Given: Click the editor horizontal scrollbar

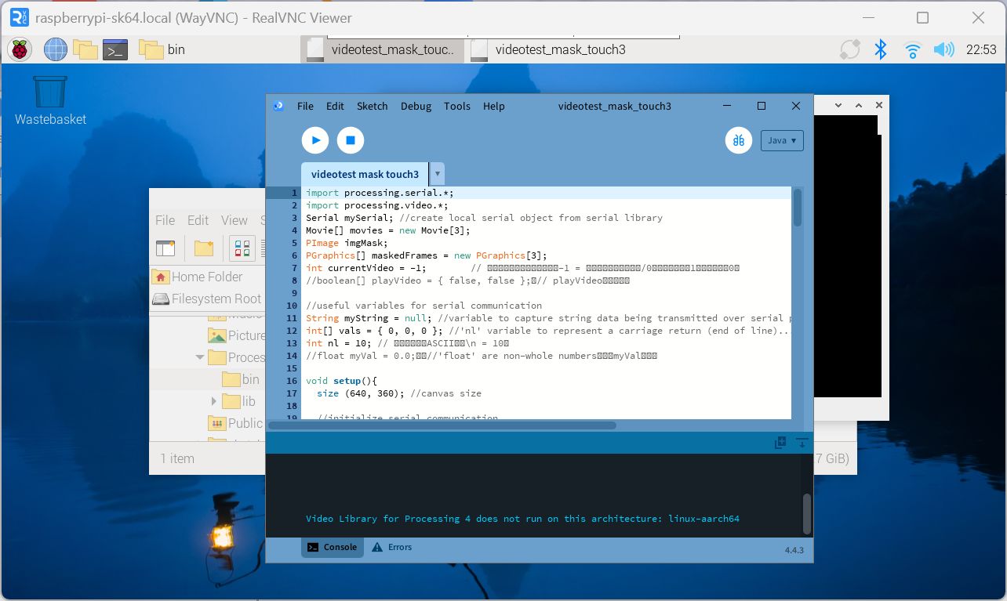Looking at the screenshot, I should tap(442, 425).
